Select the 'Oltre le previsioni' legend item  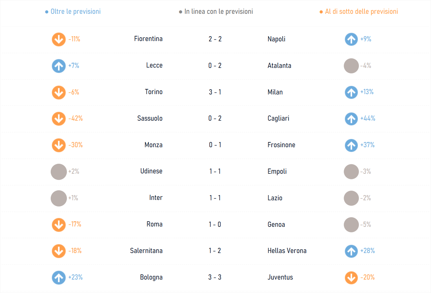73,11
